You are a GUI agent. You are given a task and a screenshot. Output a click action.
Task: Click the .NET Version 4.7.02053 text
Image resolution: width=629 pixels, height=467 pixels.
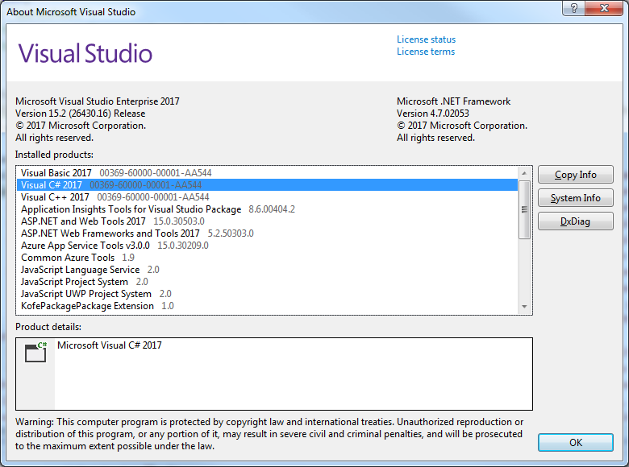(x=433, y=114)
